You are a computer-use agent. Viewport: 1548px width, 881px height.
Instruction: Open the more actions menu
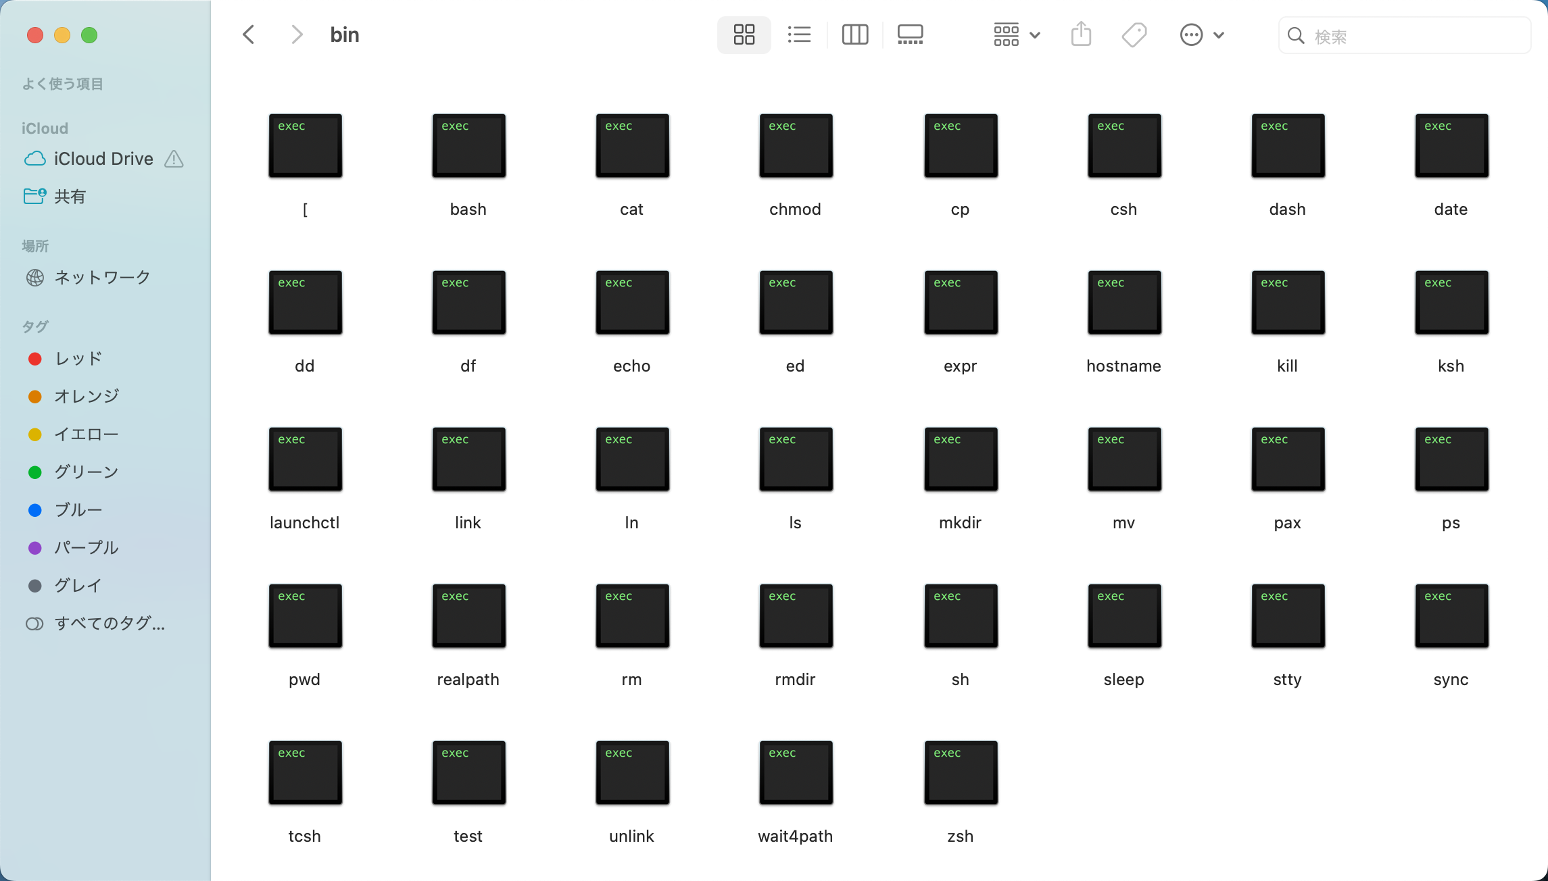1202,34
